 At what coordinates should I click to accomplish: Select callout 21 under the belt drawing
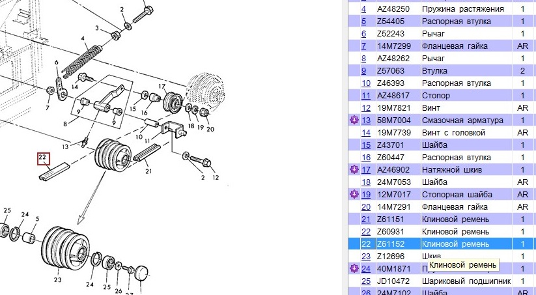[x=148, y=171]
